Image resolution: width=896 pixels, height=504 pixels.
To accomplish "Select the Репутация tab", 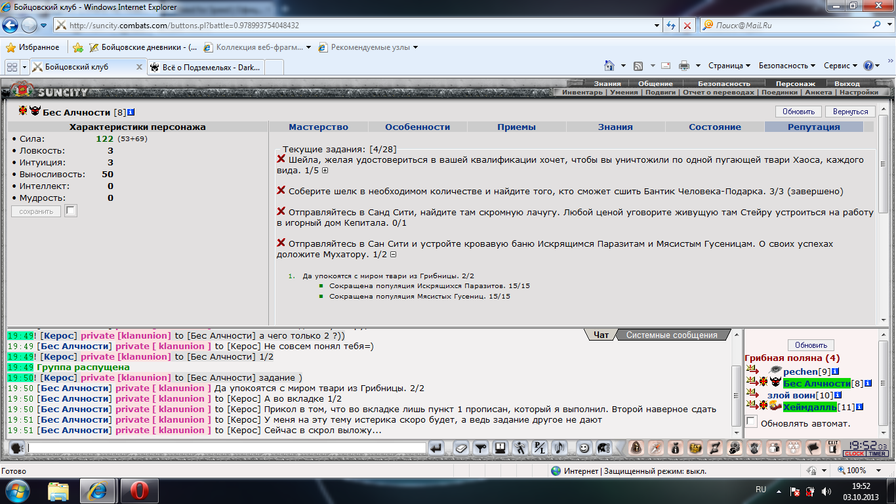I will point(814,127).
